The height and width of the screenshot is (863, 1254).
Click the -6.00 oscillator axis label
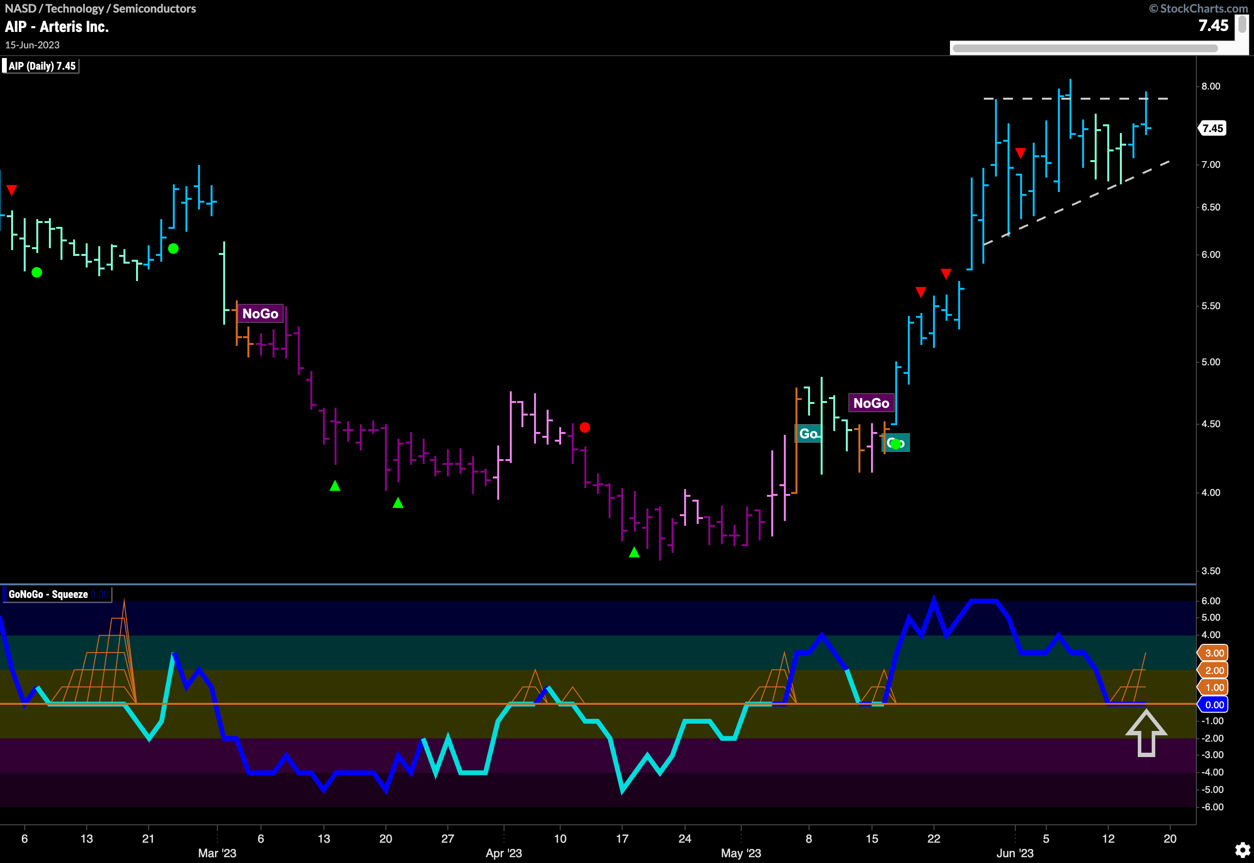pos(1212,807)
